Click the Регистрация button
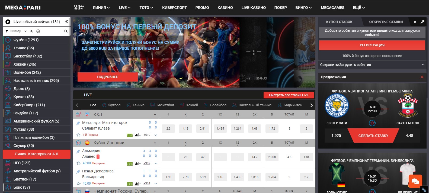The image size is (429, 193). (372, 45)
